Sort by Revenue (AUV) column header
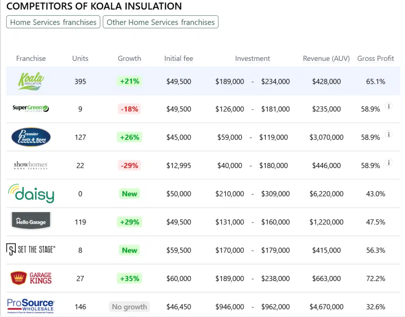The image size is (405, 317). click(x=326, y=58)
